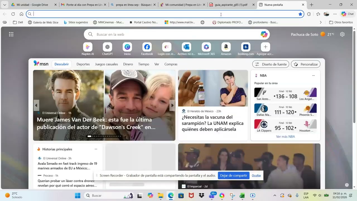Go to the browser home page

click(21, 14)
